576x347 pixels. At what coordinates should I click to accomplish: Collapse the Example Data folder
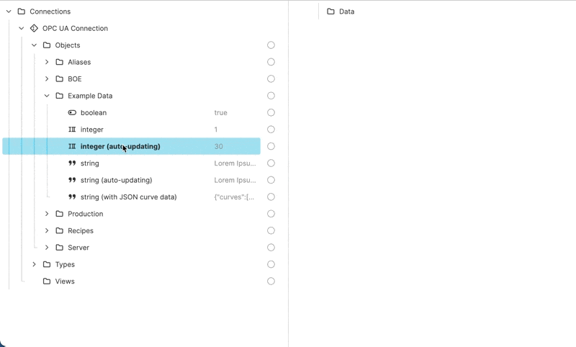(x=47, y=96)
